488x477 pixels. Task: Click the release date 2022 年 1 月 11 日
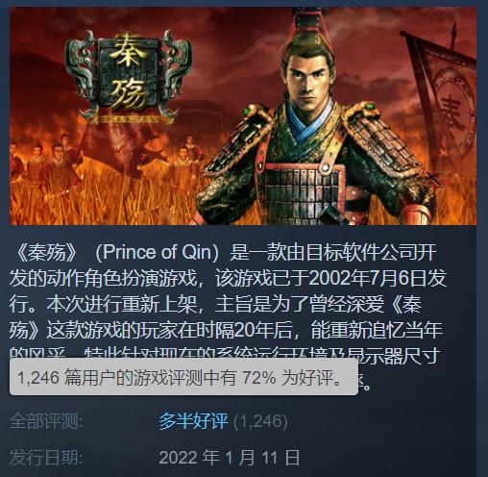[x=230, y=457]
